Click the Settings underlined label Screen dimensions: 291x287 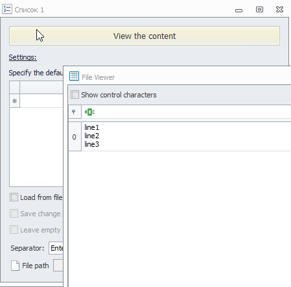23,57
